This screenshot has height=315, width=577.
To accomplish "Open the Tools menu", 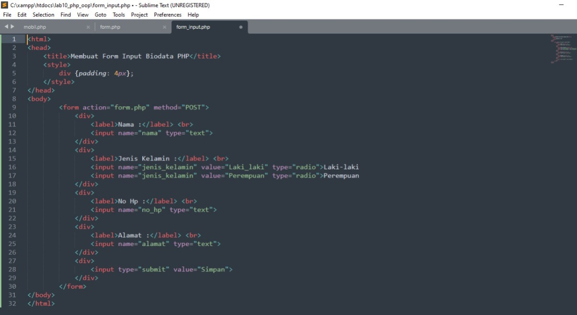I will tap(119, 15).
